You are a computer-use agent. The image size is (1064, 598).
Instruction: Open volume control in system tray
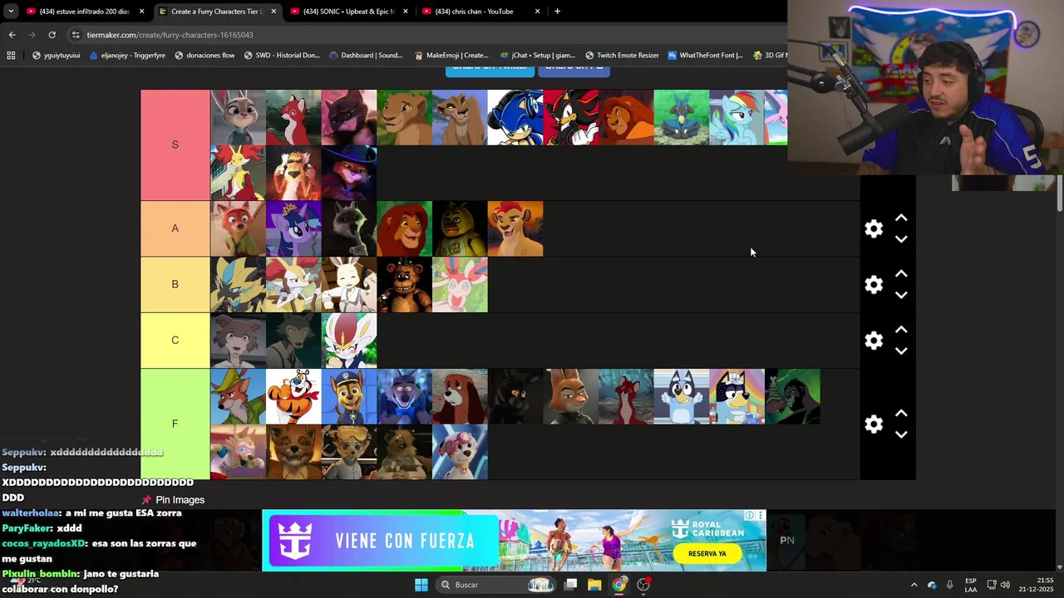tap(1005, 585)
